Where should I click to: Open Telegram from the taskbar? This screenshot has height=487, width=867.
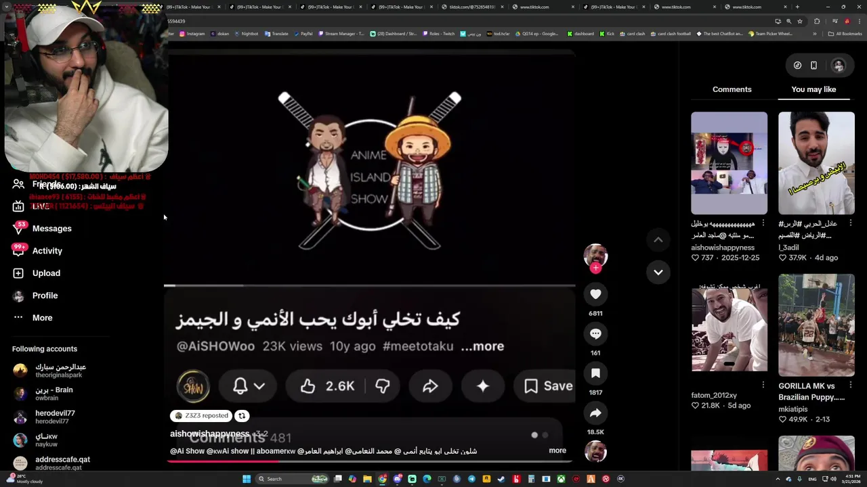[x=471, y=479]
